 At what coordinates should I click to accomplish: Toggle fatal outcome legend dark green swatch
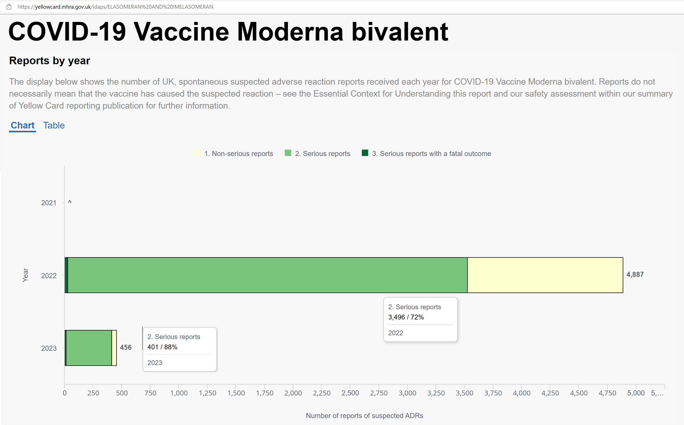pyautogui.click(x=365, y=153)
